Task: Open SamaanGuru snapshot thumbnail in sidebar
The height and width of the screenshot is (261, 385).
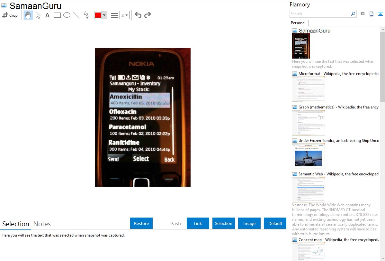Action: click(301, 46)
